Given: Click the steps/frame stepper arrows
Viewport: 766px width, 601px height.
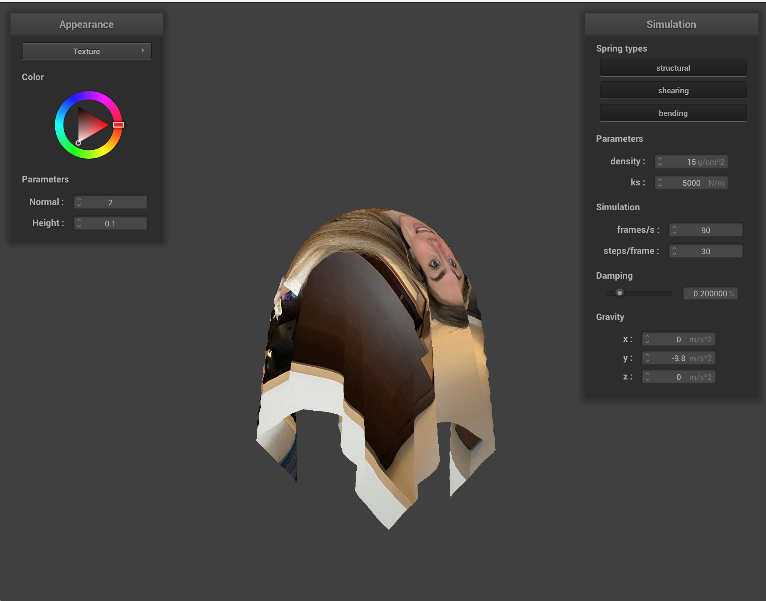Looking at the screenshot, I should tap(674, 251).
